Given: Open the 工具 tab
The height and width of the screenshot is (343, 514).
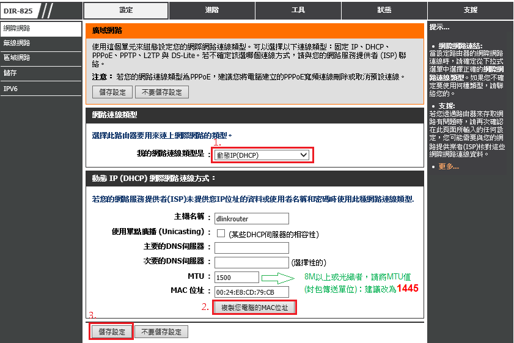Looking at the screenshot, I should click(298, 10).
